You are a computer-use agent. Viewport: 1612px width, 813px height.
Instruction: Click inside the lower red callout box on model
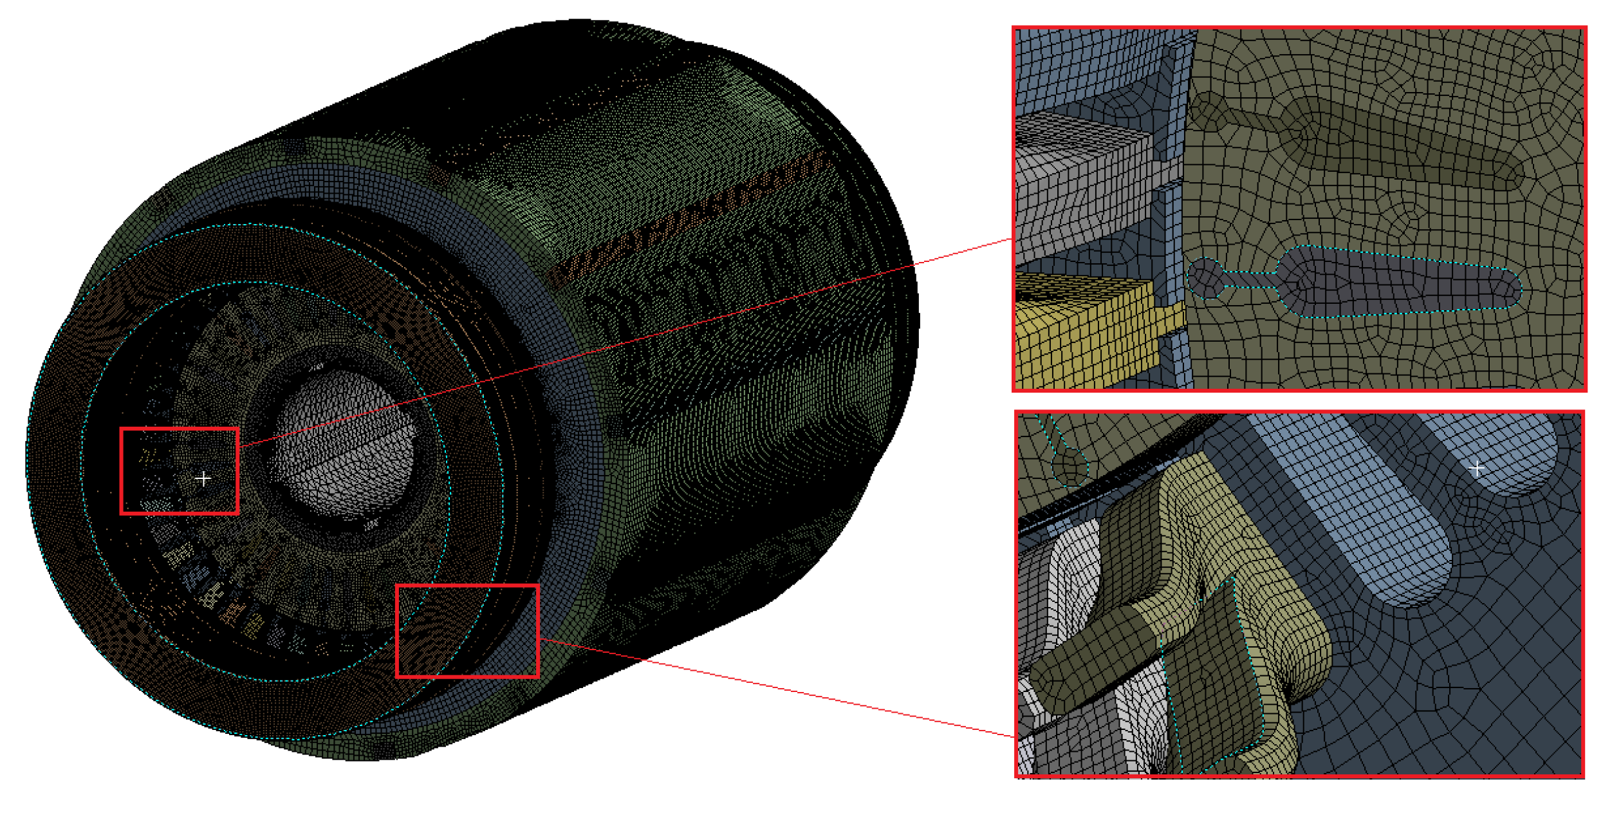coord(467,631)
